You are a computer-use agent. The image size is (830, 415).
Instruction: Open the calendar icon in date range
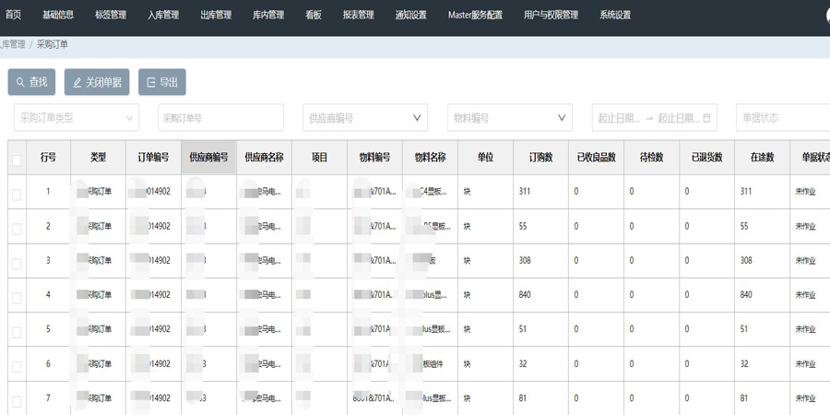(707, 118)
